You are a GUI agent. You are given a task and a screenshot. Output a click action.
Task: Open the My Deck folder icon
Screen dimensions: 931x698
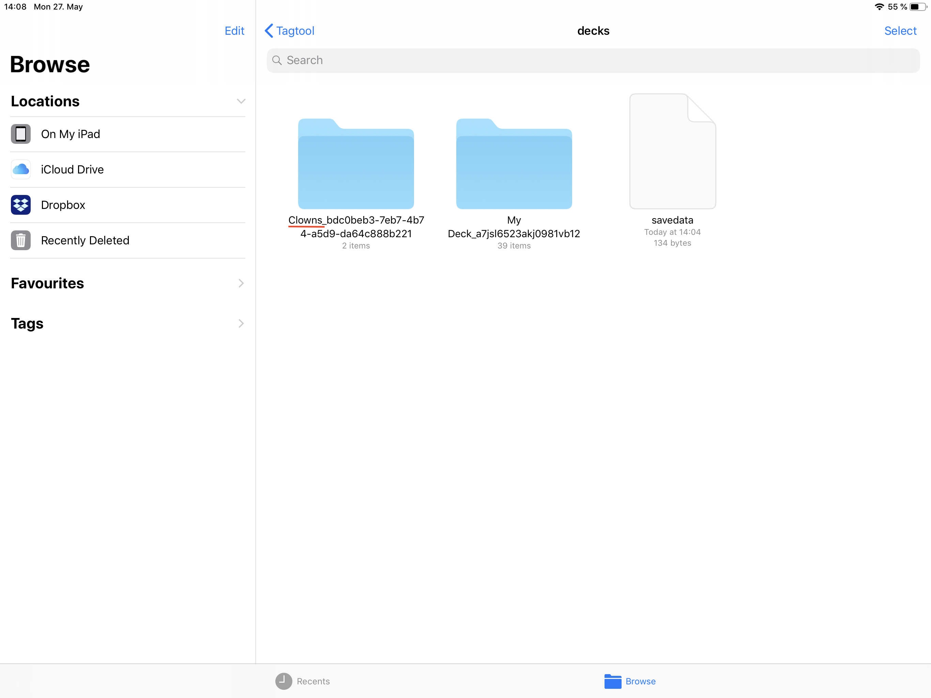click(514, 164)
